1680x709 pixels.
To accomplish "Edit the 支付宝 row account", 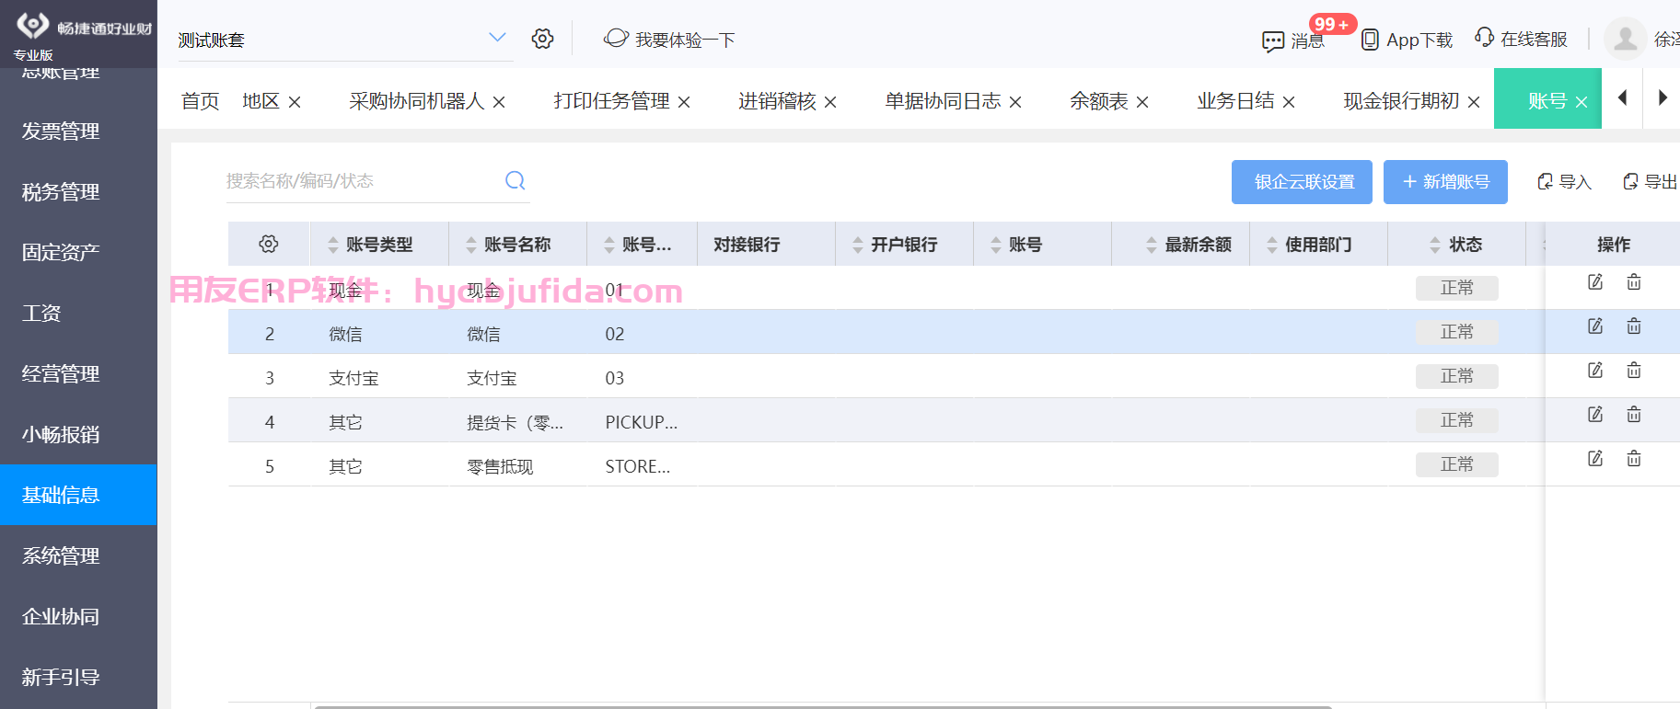I will pyautogui.click(x=1595, y=371).
